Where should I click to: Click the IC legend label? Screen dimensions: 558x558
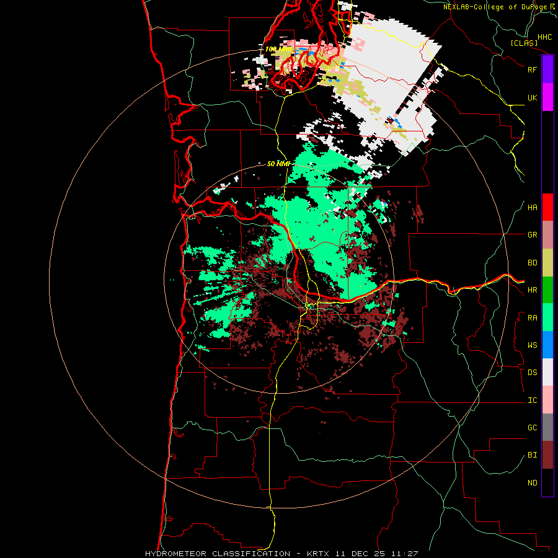(532, 401)
